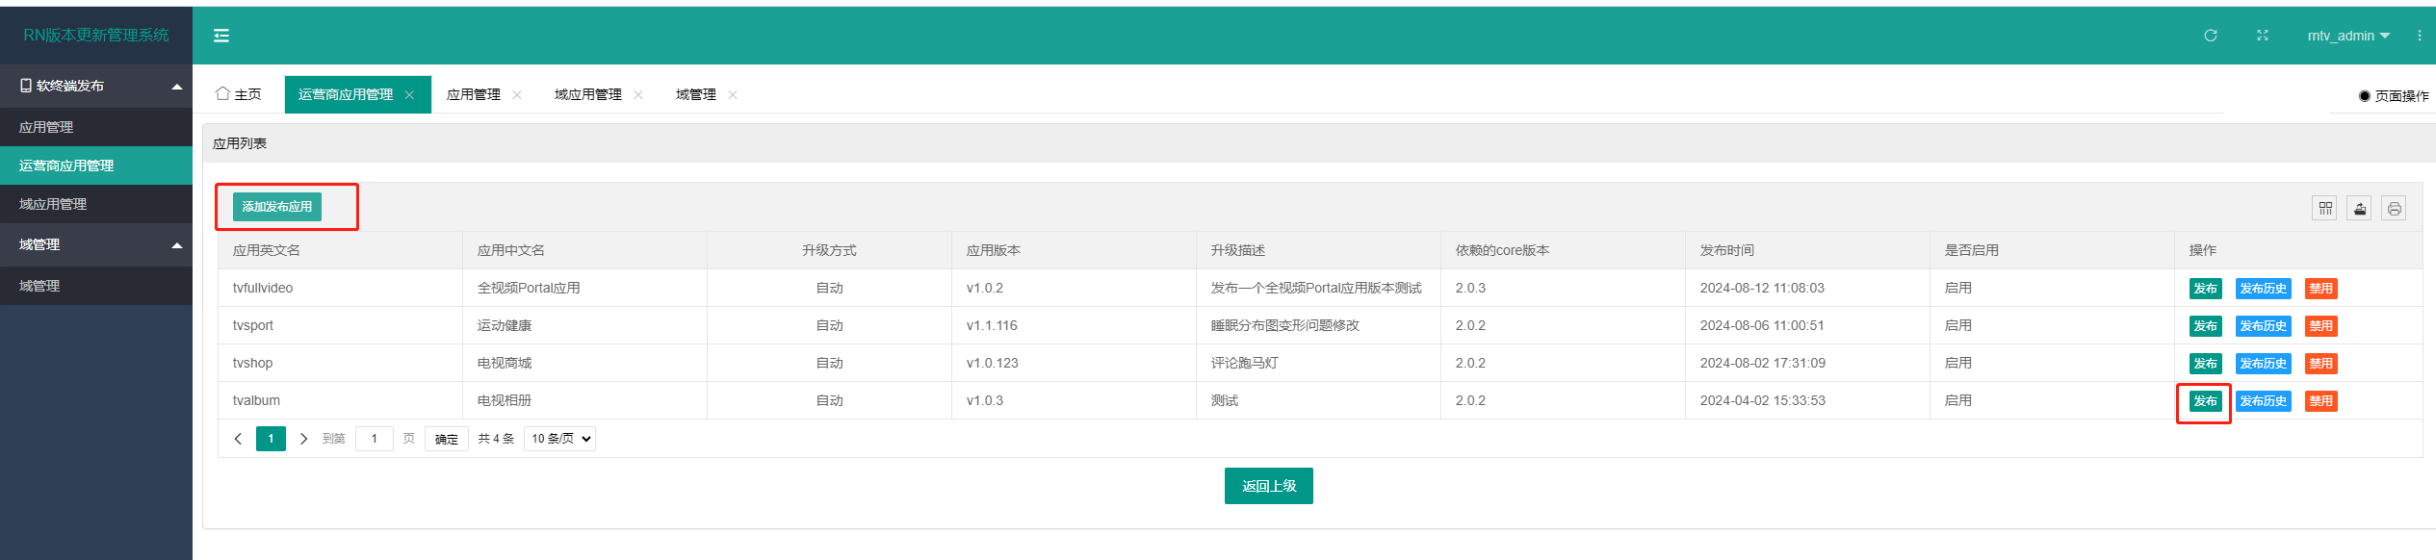Collapse the sidebar with the hamburger icon
2436x560 pixels.
[221, 36]
